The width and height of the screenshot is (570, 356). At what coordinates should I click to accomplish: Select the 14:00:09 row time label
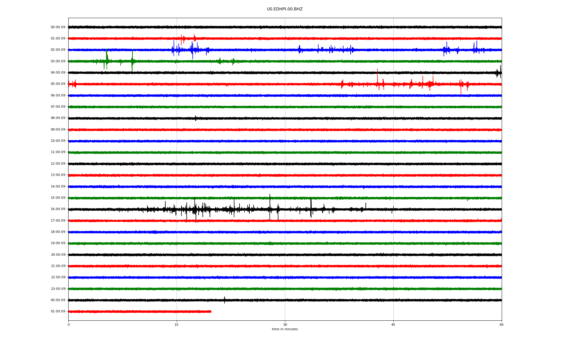click(58, 187)
